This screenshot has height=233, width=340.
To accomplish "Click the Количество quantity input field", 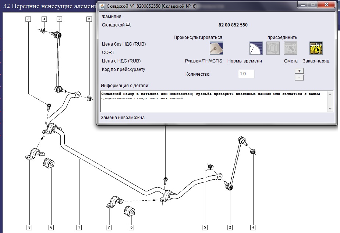I will 246,74.
